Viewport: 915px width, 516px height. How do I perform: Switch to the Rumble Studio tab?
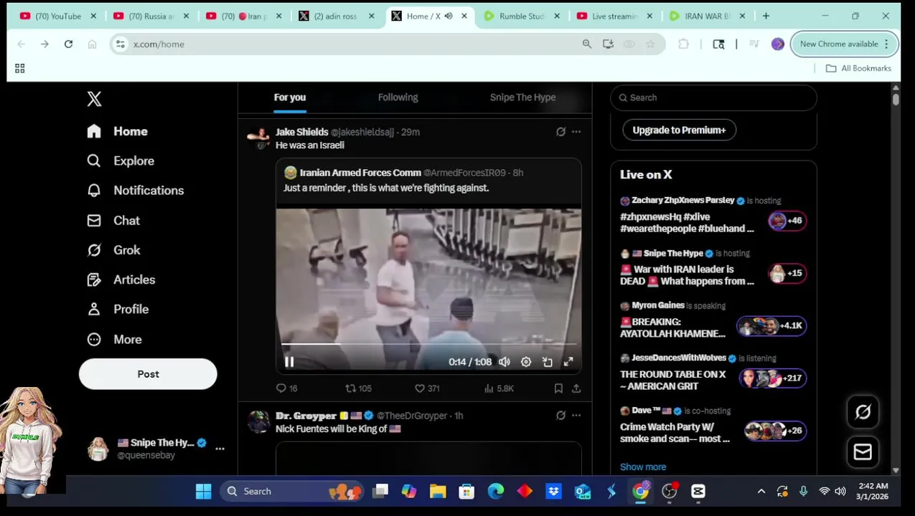[x=522, y=16]
